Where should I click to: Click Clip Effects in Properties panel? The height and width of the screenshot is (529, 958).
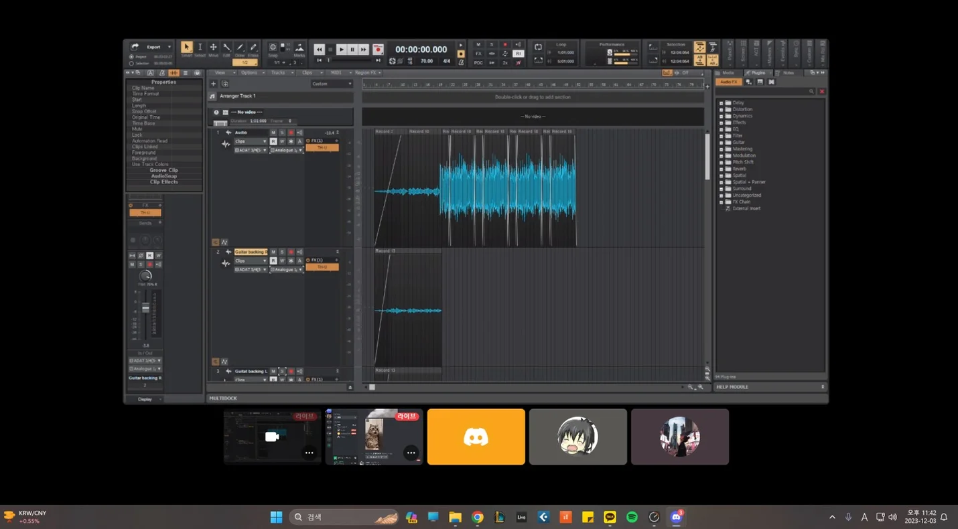[x=164, y=182]
